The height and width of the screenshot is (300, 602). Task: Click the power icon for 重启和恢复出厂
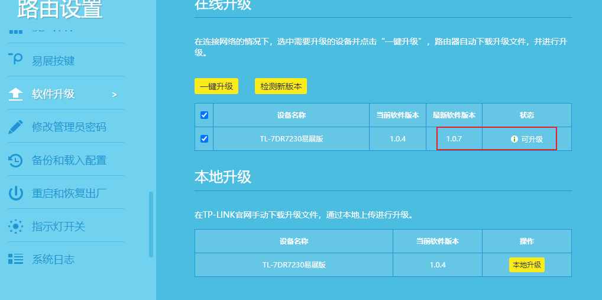pyautogui.click(x=15, y=193)
